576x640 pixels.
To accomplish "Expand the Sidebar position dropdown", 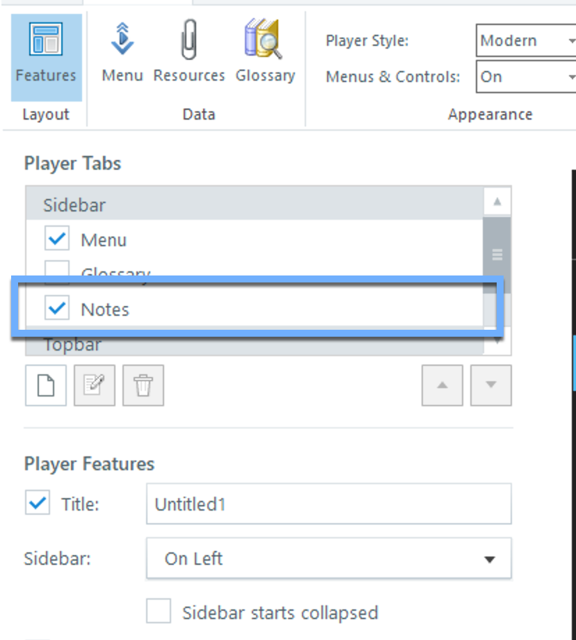I will [328, 559].
